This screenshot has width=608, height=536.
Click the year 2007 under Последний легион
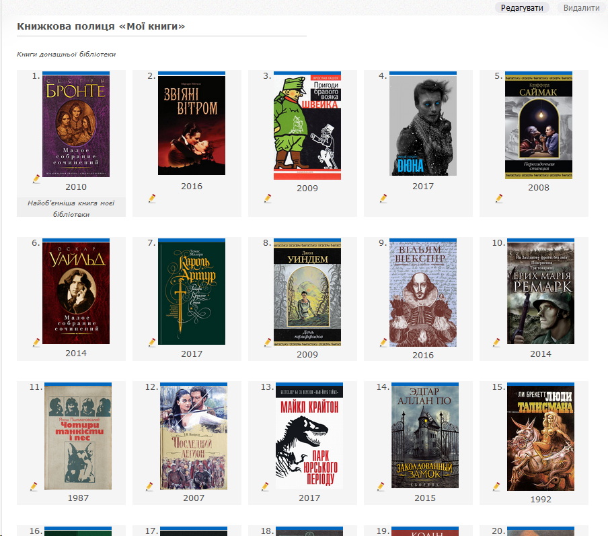click(194, 498)
